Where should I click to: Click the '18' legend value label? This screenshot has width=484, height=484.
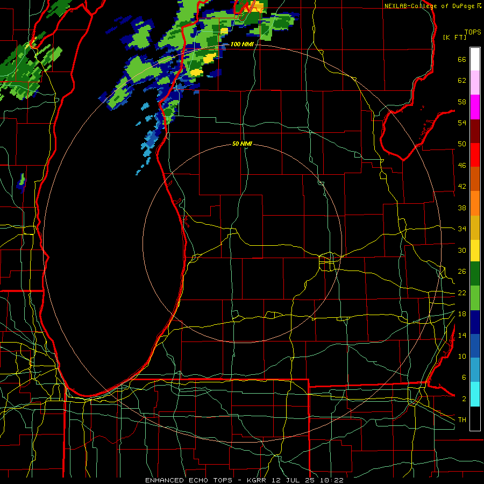coord(462,314)
